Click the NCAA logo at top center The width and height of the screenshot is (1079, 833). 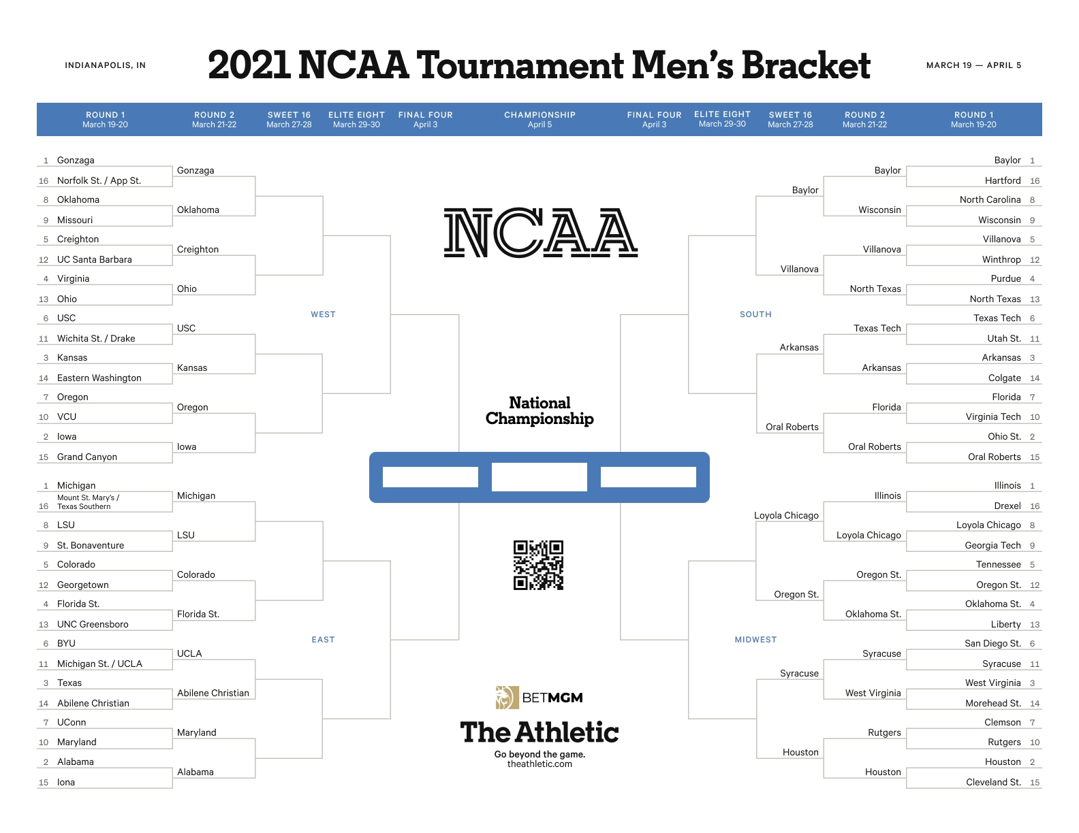540,233
